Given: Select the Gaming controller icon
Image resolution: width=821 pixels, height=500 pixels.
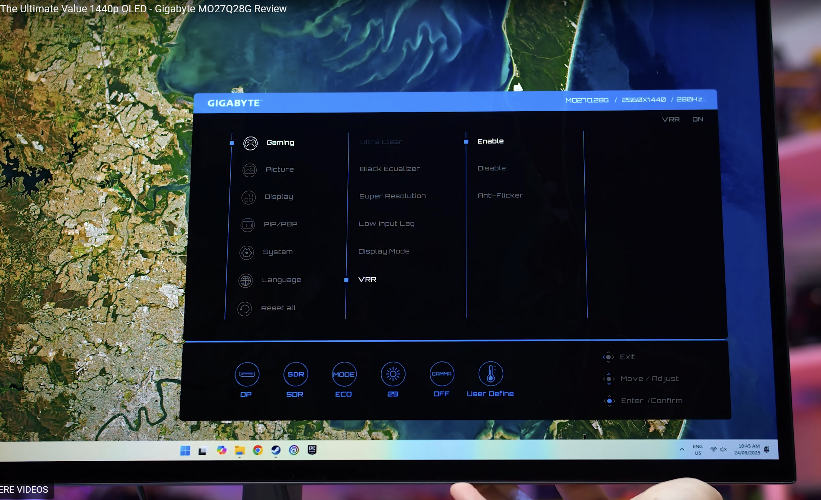Looking at the screenshot, I should point(250,143).
